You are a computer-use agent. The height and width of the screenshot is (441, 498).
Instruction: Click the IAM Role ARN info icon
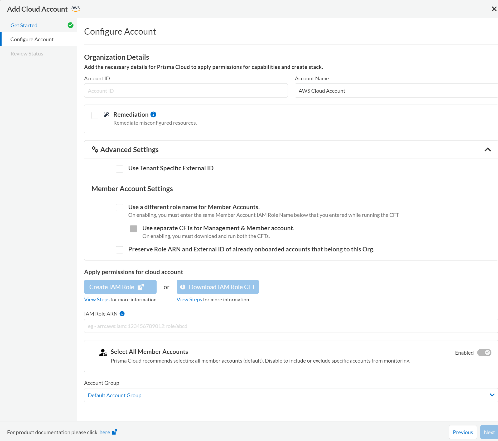(x=122, y=314)
